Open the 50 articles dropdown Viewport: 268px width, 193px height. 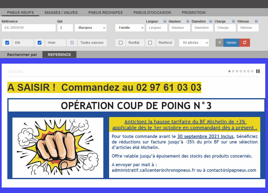tap(194, 43)
